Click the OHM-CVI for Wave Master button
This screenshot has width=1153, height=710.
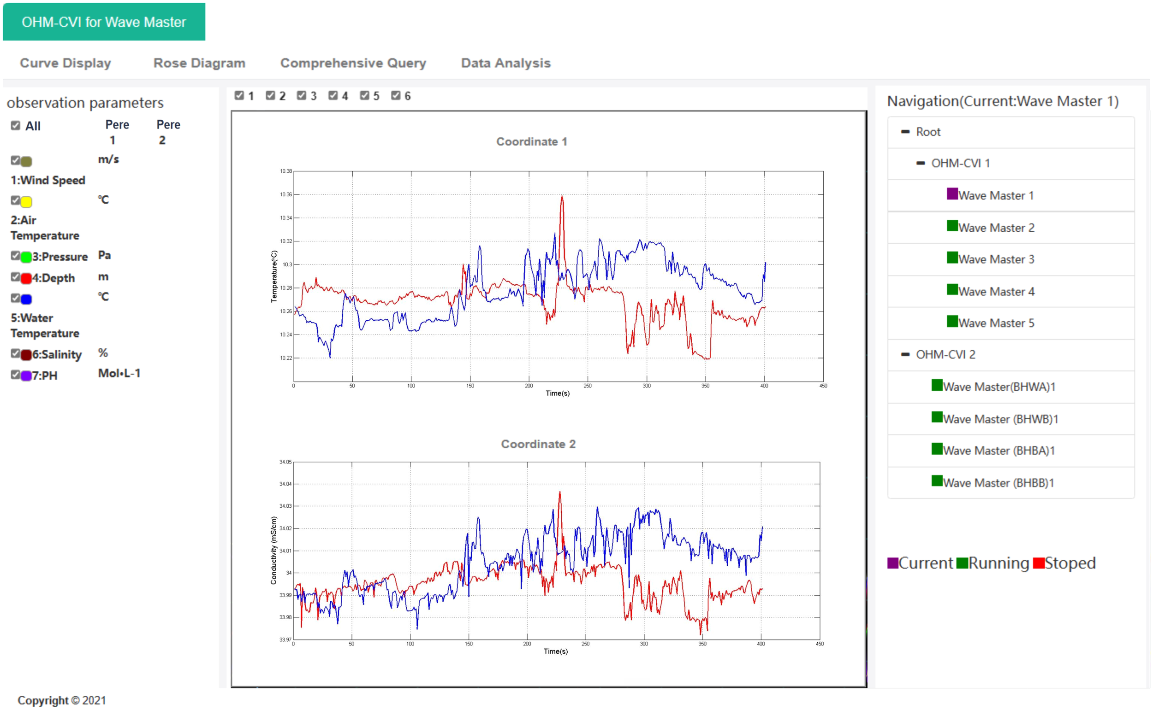pos(104,22)
